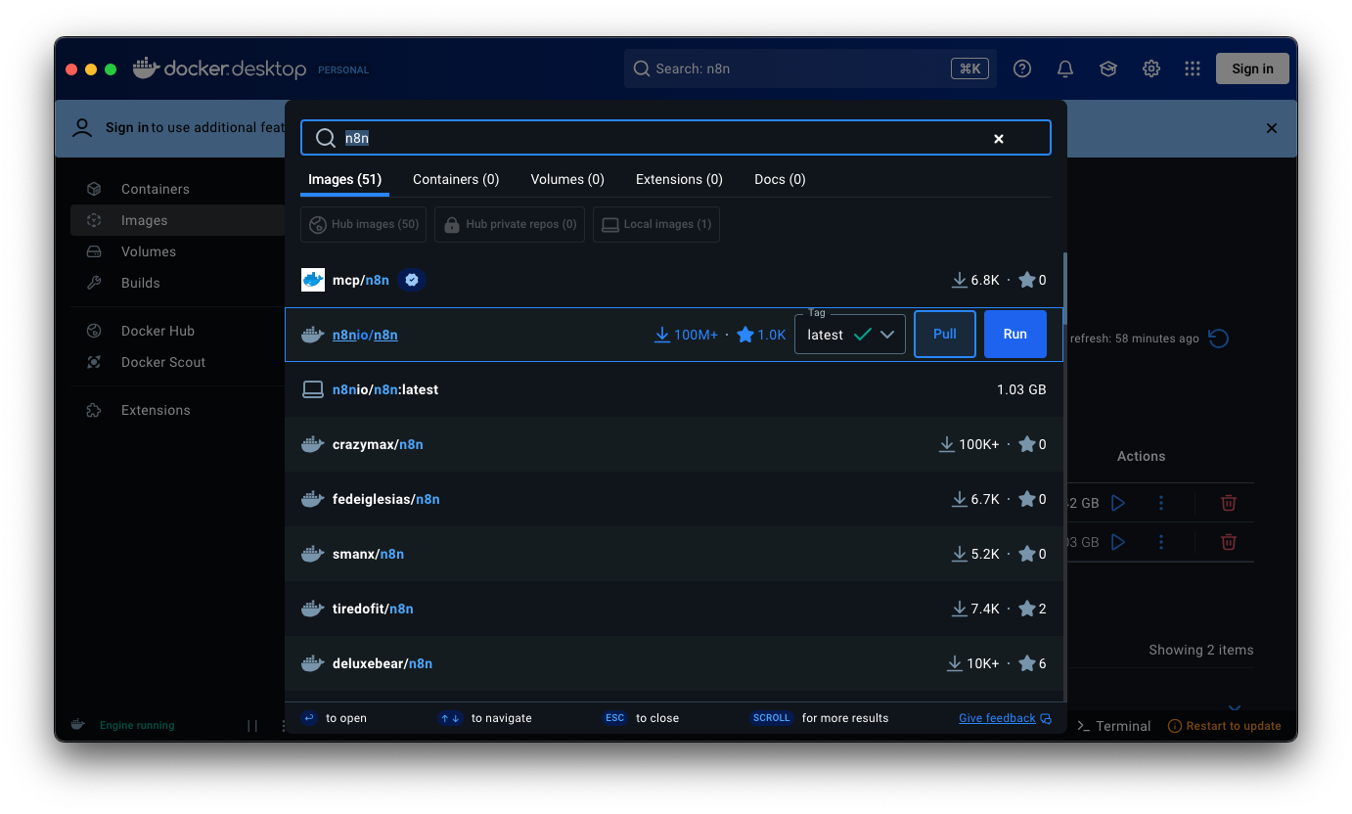Dismiss the Sign in banner with X
Image resolution: width=1352 pixels, height=814 pixels.
(x=1272, y=128)
